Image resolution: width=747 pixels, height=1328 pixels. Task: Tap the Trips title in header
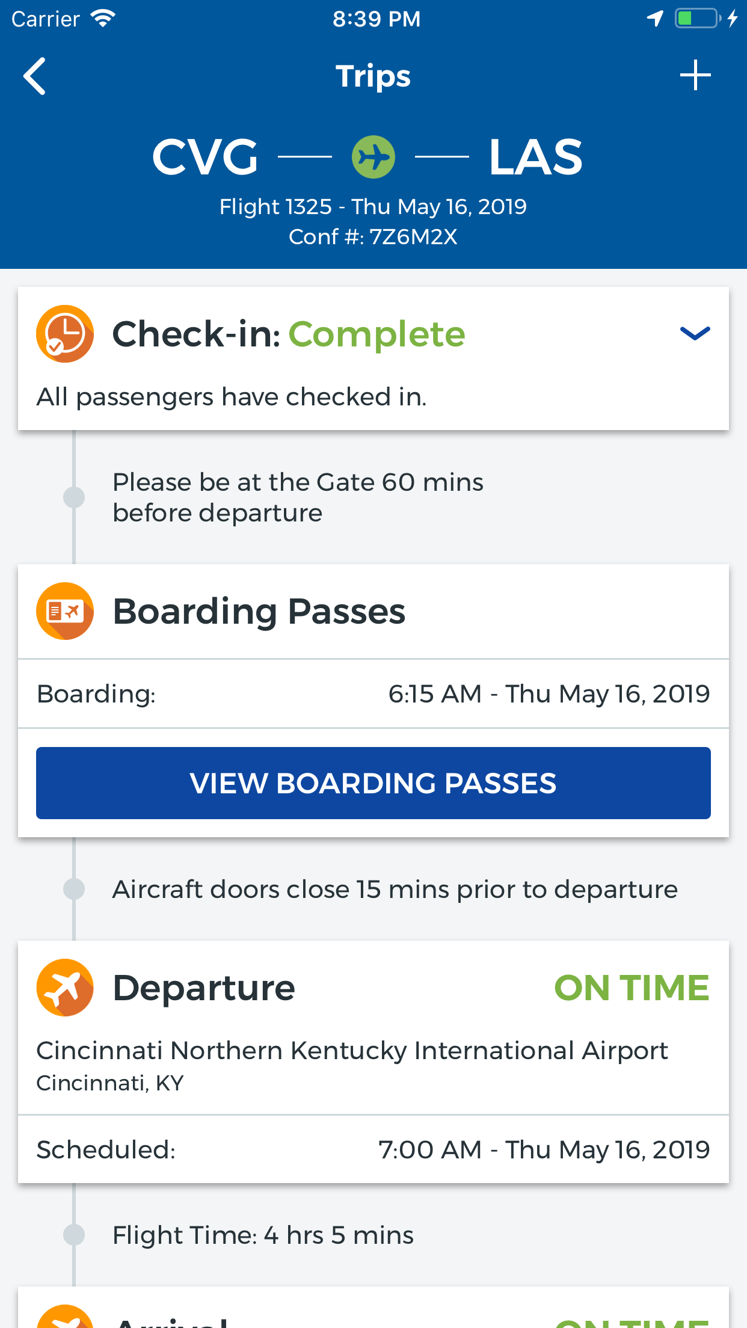(x=373, y=76)
